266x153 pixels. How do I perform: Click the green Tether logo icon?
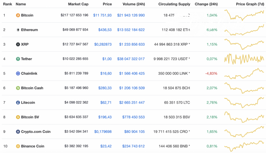click(18, 59)
